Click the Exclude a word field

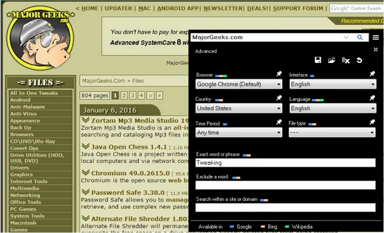(285, 185)
